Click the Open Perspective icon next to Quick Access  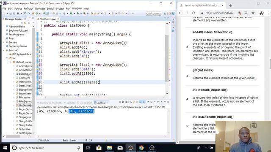click(165, 14)
